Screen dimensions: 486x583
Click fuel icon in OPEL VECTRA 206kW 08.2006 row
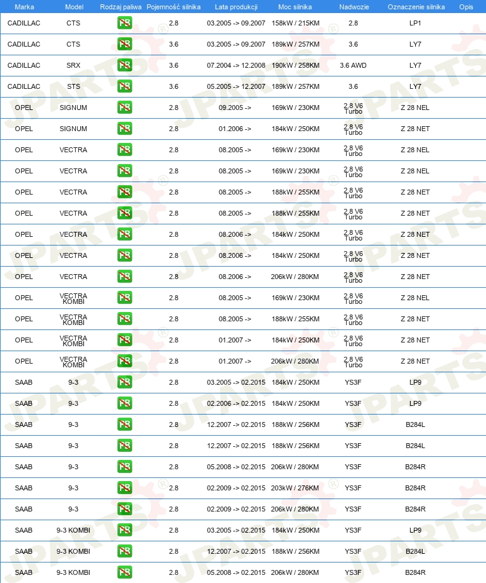[x=124, y=277]
